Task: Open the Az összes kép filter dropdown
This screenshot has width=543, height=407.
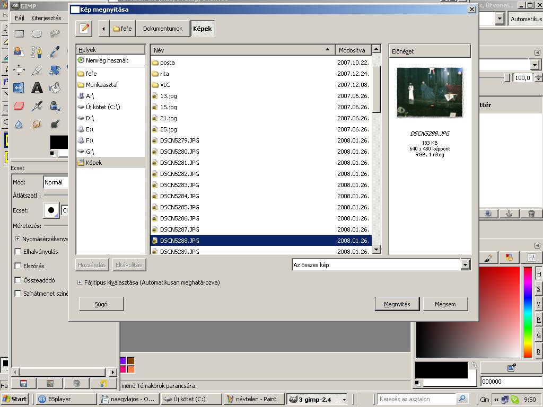Action: (465, 265)
